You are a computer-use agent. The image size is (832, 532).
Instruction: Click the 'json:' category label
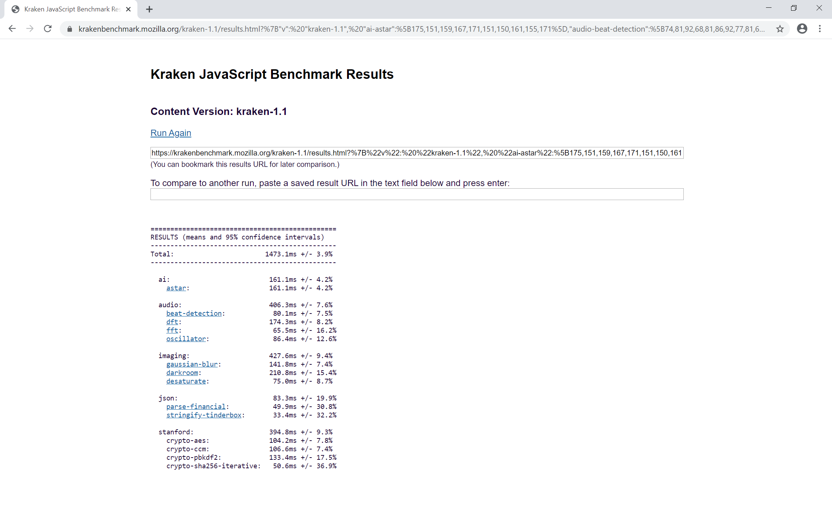pos(168,398)
